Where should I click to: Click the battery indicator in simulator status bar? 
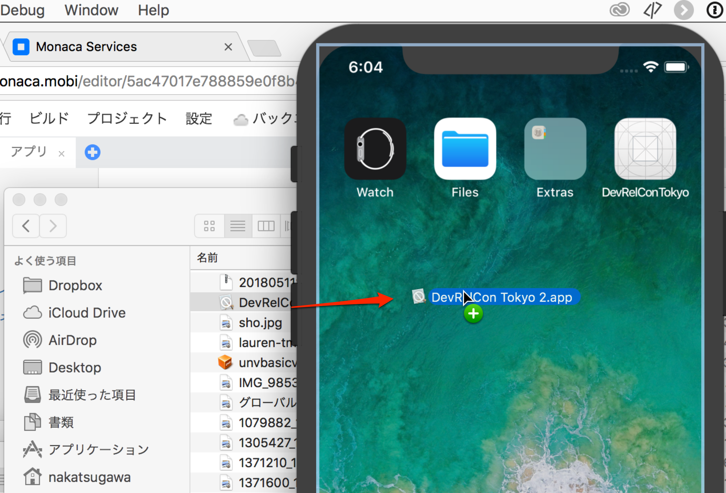pyautogui.click(x=677, y=67)
